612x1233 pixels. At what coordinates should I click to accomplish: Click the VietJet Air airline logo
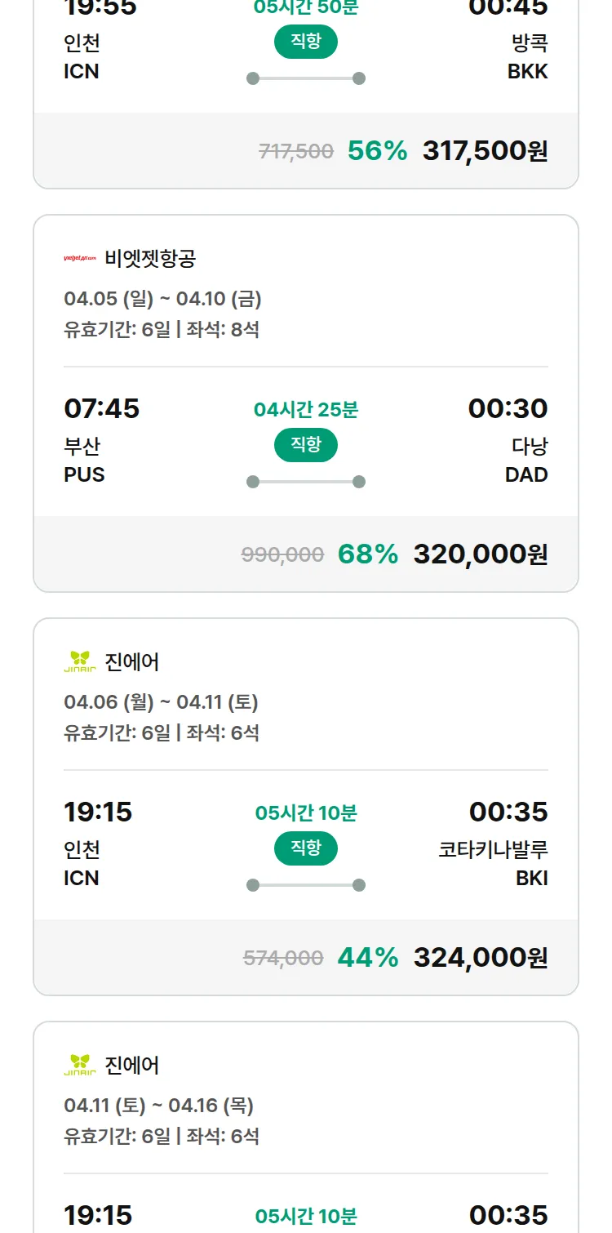point(80,259)
